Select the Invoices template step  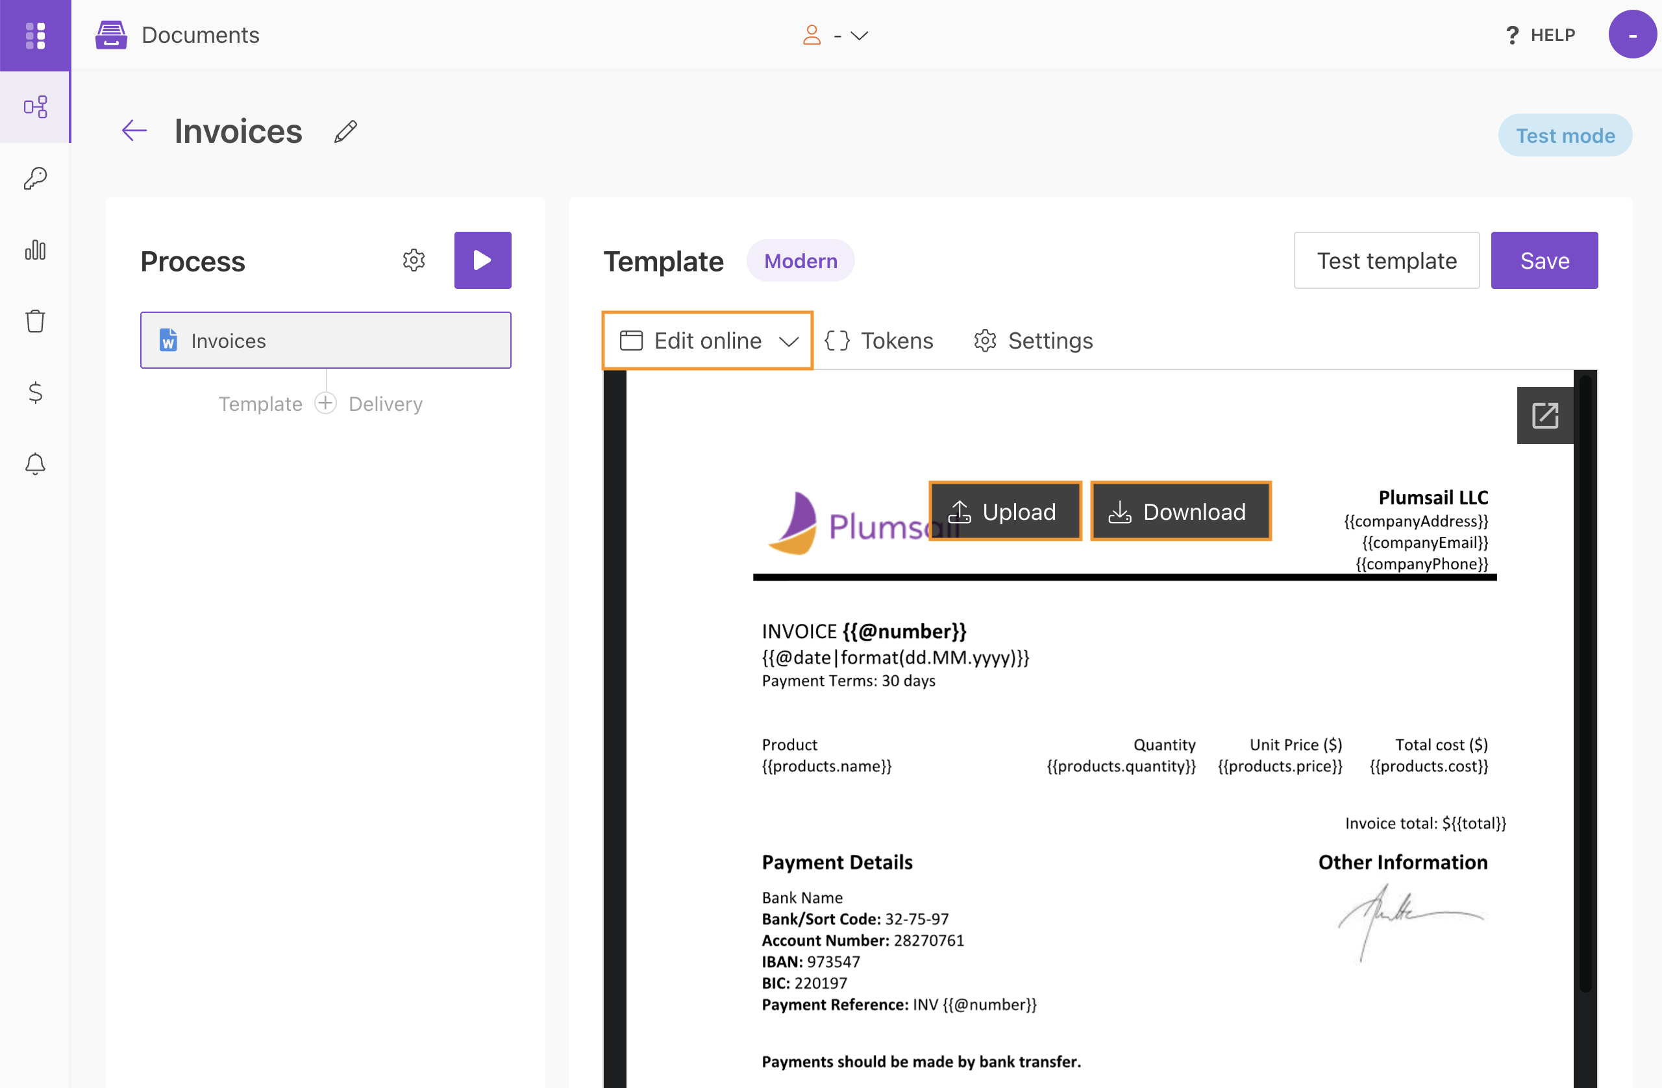325,341
